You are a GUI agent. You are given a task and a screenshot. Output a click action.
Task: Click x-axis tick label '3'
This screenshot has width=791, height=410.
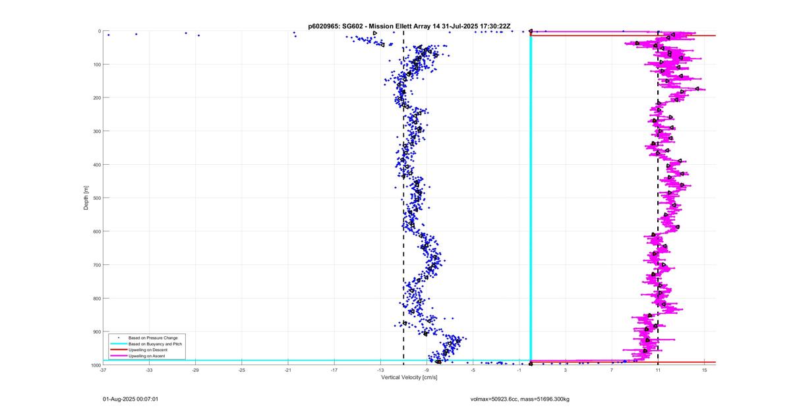(x=566, y=370)
